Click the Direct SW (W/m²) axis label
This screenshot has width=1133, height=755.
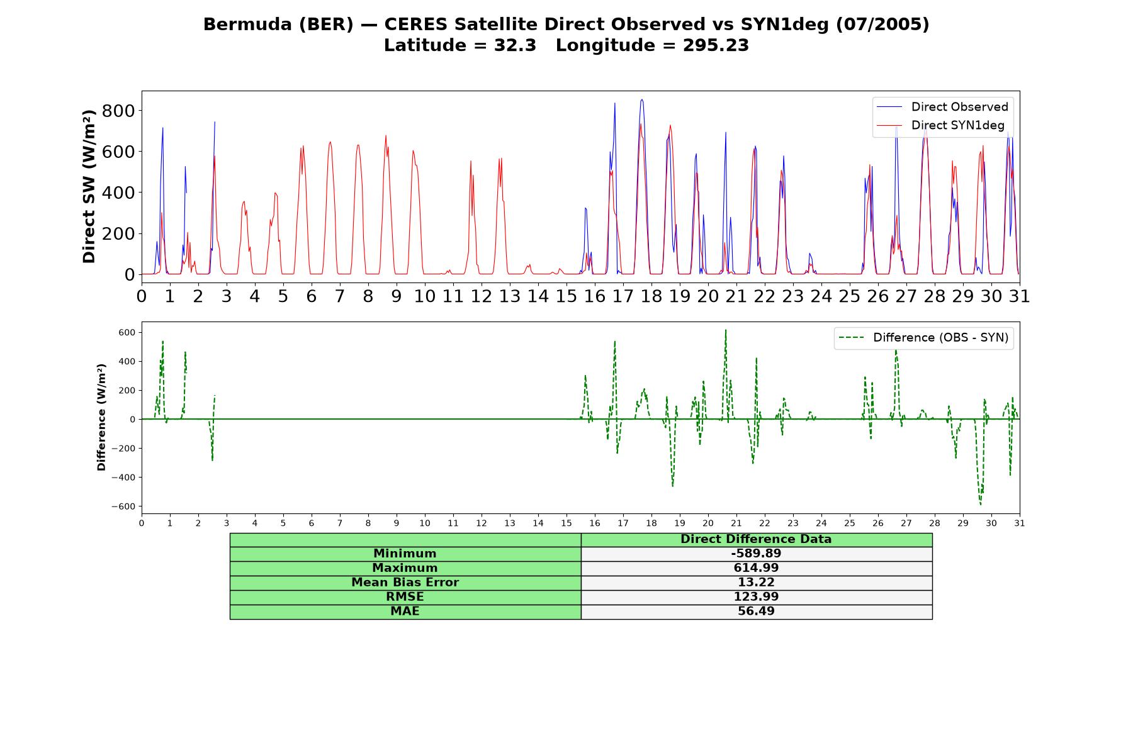pos(89,186)
